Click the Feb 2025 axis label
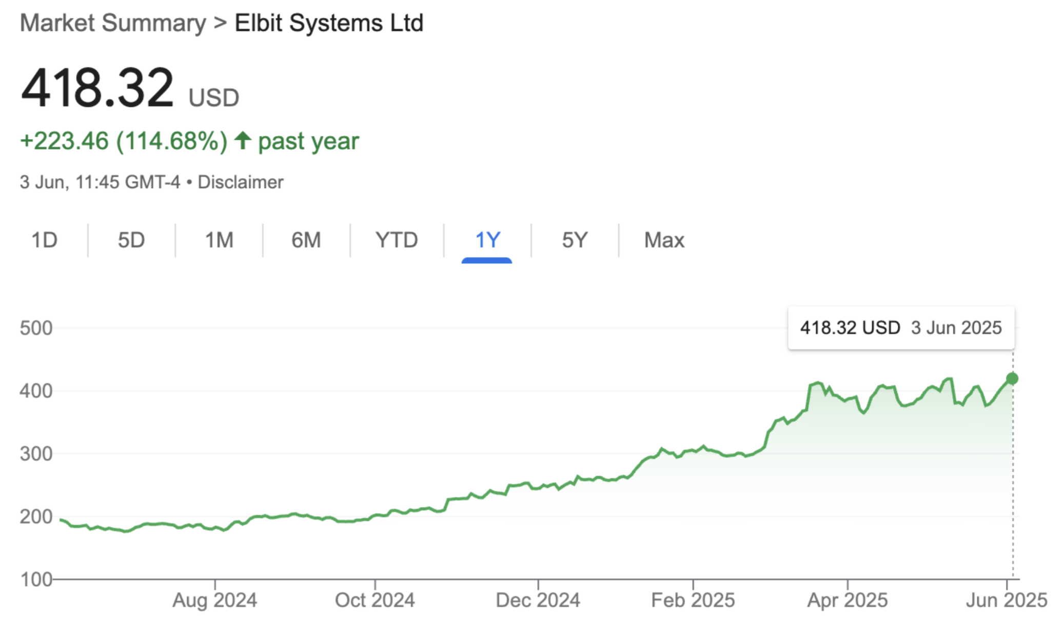This screenshot has height=628, width=1063. [x=693, y=600]
